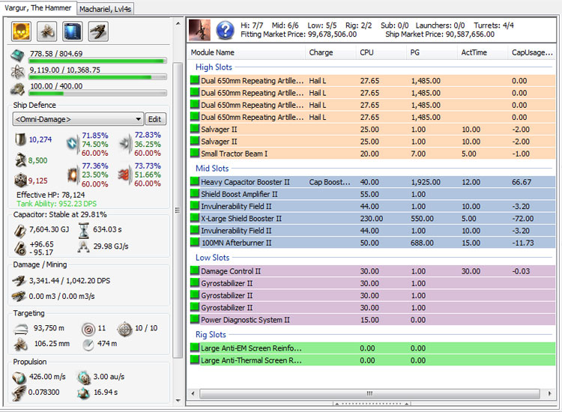The height and width of the screenshot is (412, 562).
Task: Click the Tank Ability: 952.23 DPS text
Action: 57,204
